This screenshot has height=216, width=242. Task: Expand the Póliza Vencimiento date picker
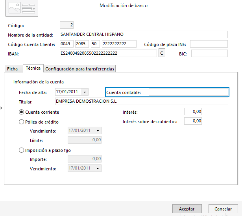[x=98, y=131]
